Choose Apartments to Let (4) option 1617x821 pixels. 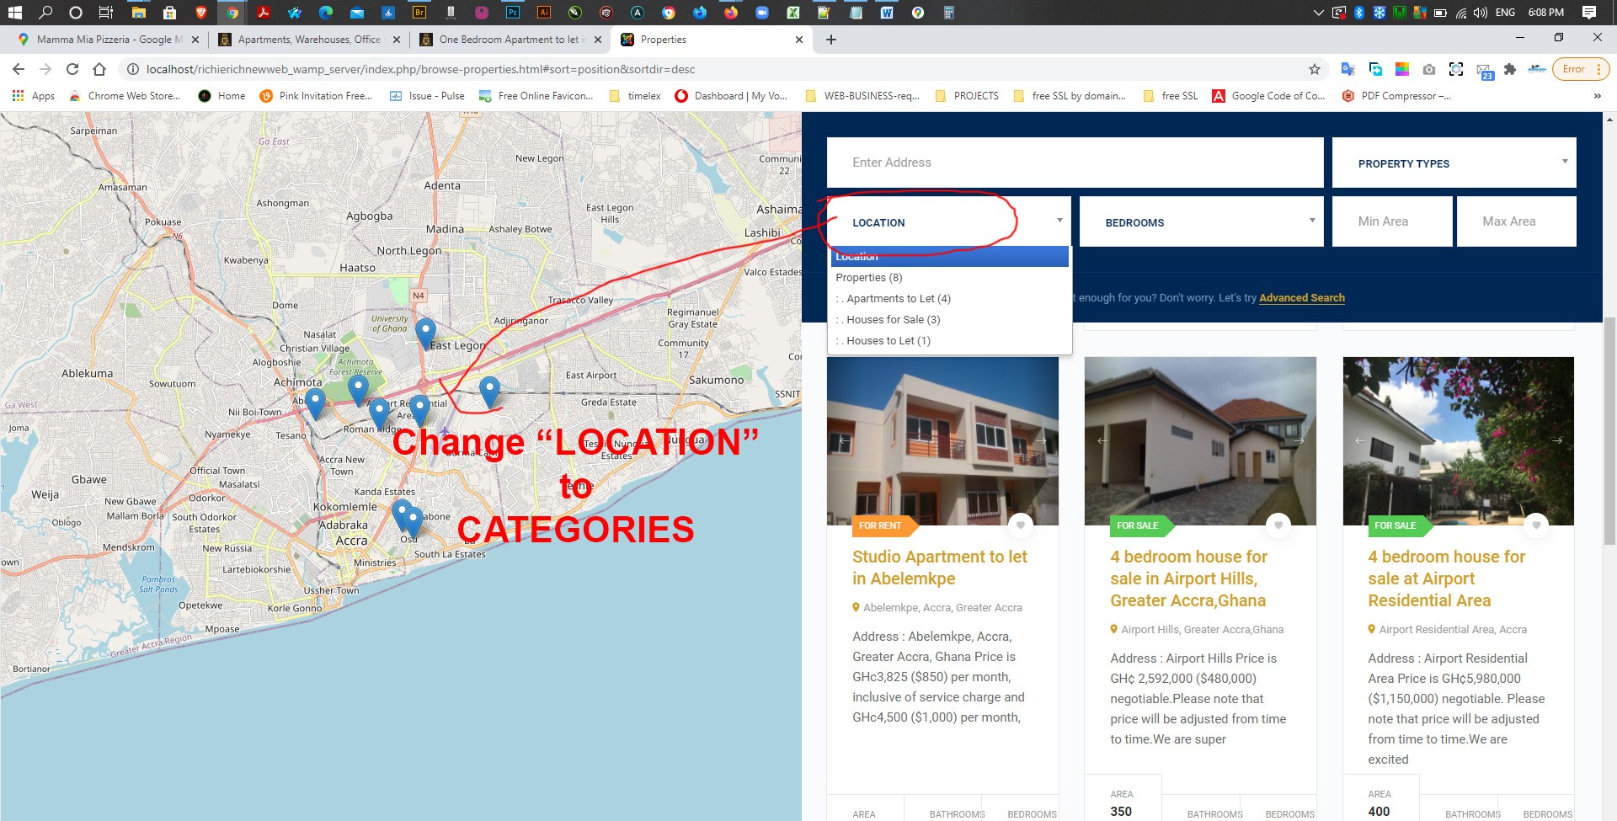click(x=898, y=299)
